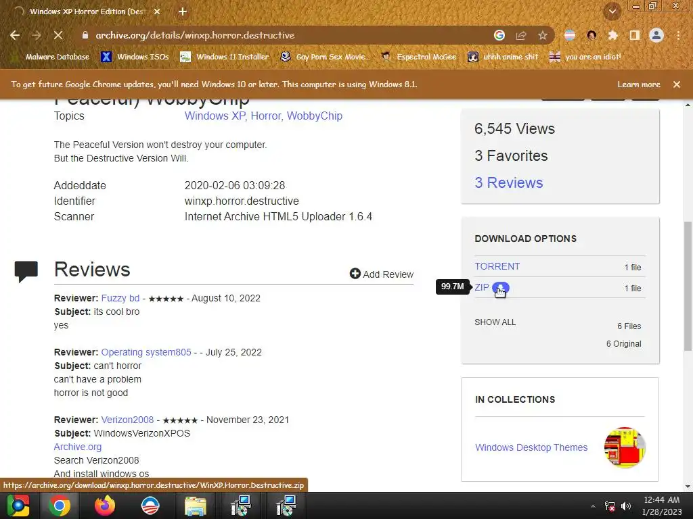The width and height of the screenshot is (693, 519).
Task: Click the page vertical scrollbar thumb
Action: click(x=688, y=286)
